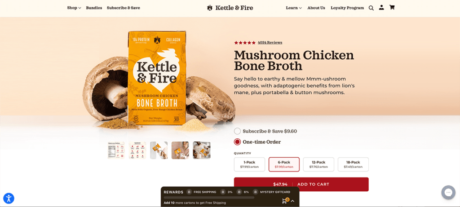Click the Kettle & Fire logo
The height and width of the screenshot is (207, 460).
click(x=230, y=8)
